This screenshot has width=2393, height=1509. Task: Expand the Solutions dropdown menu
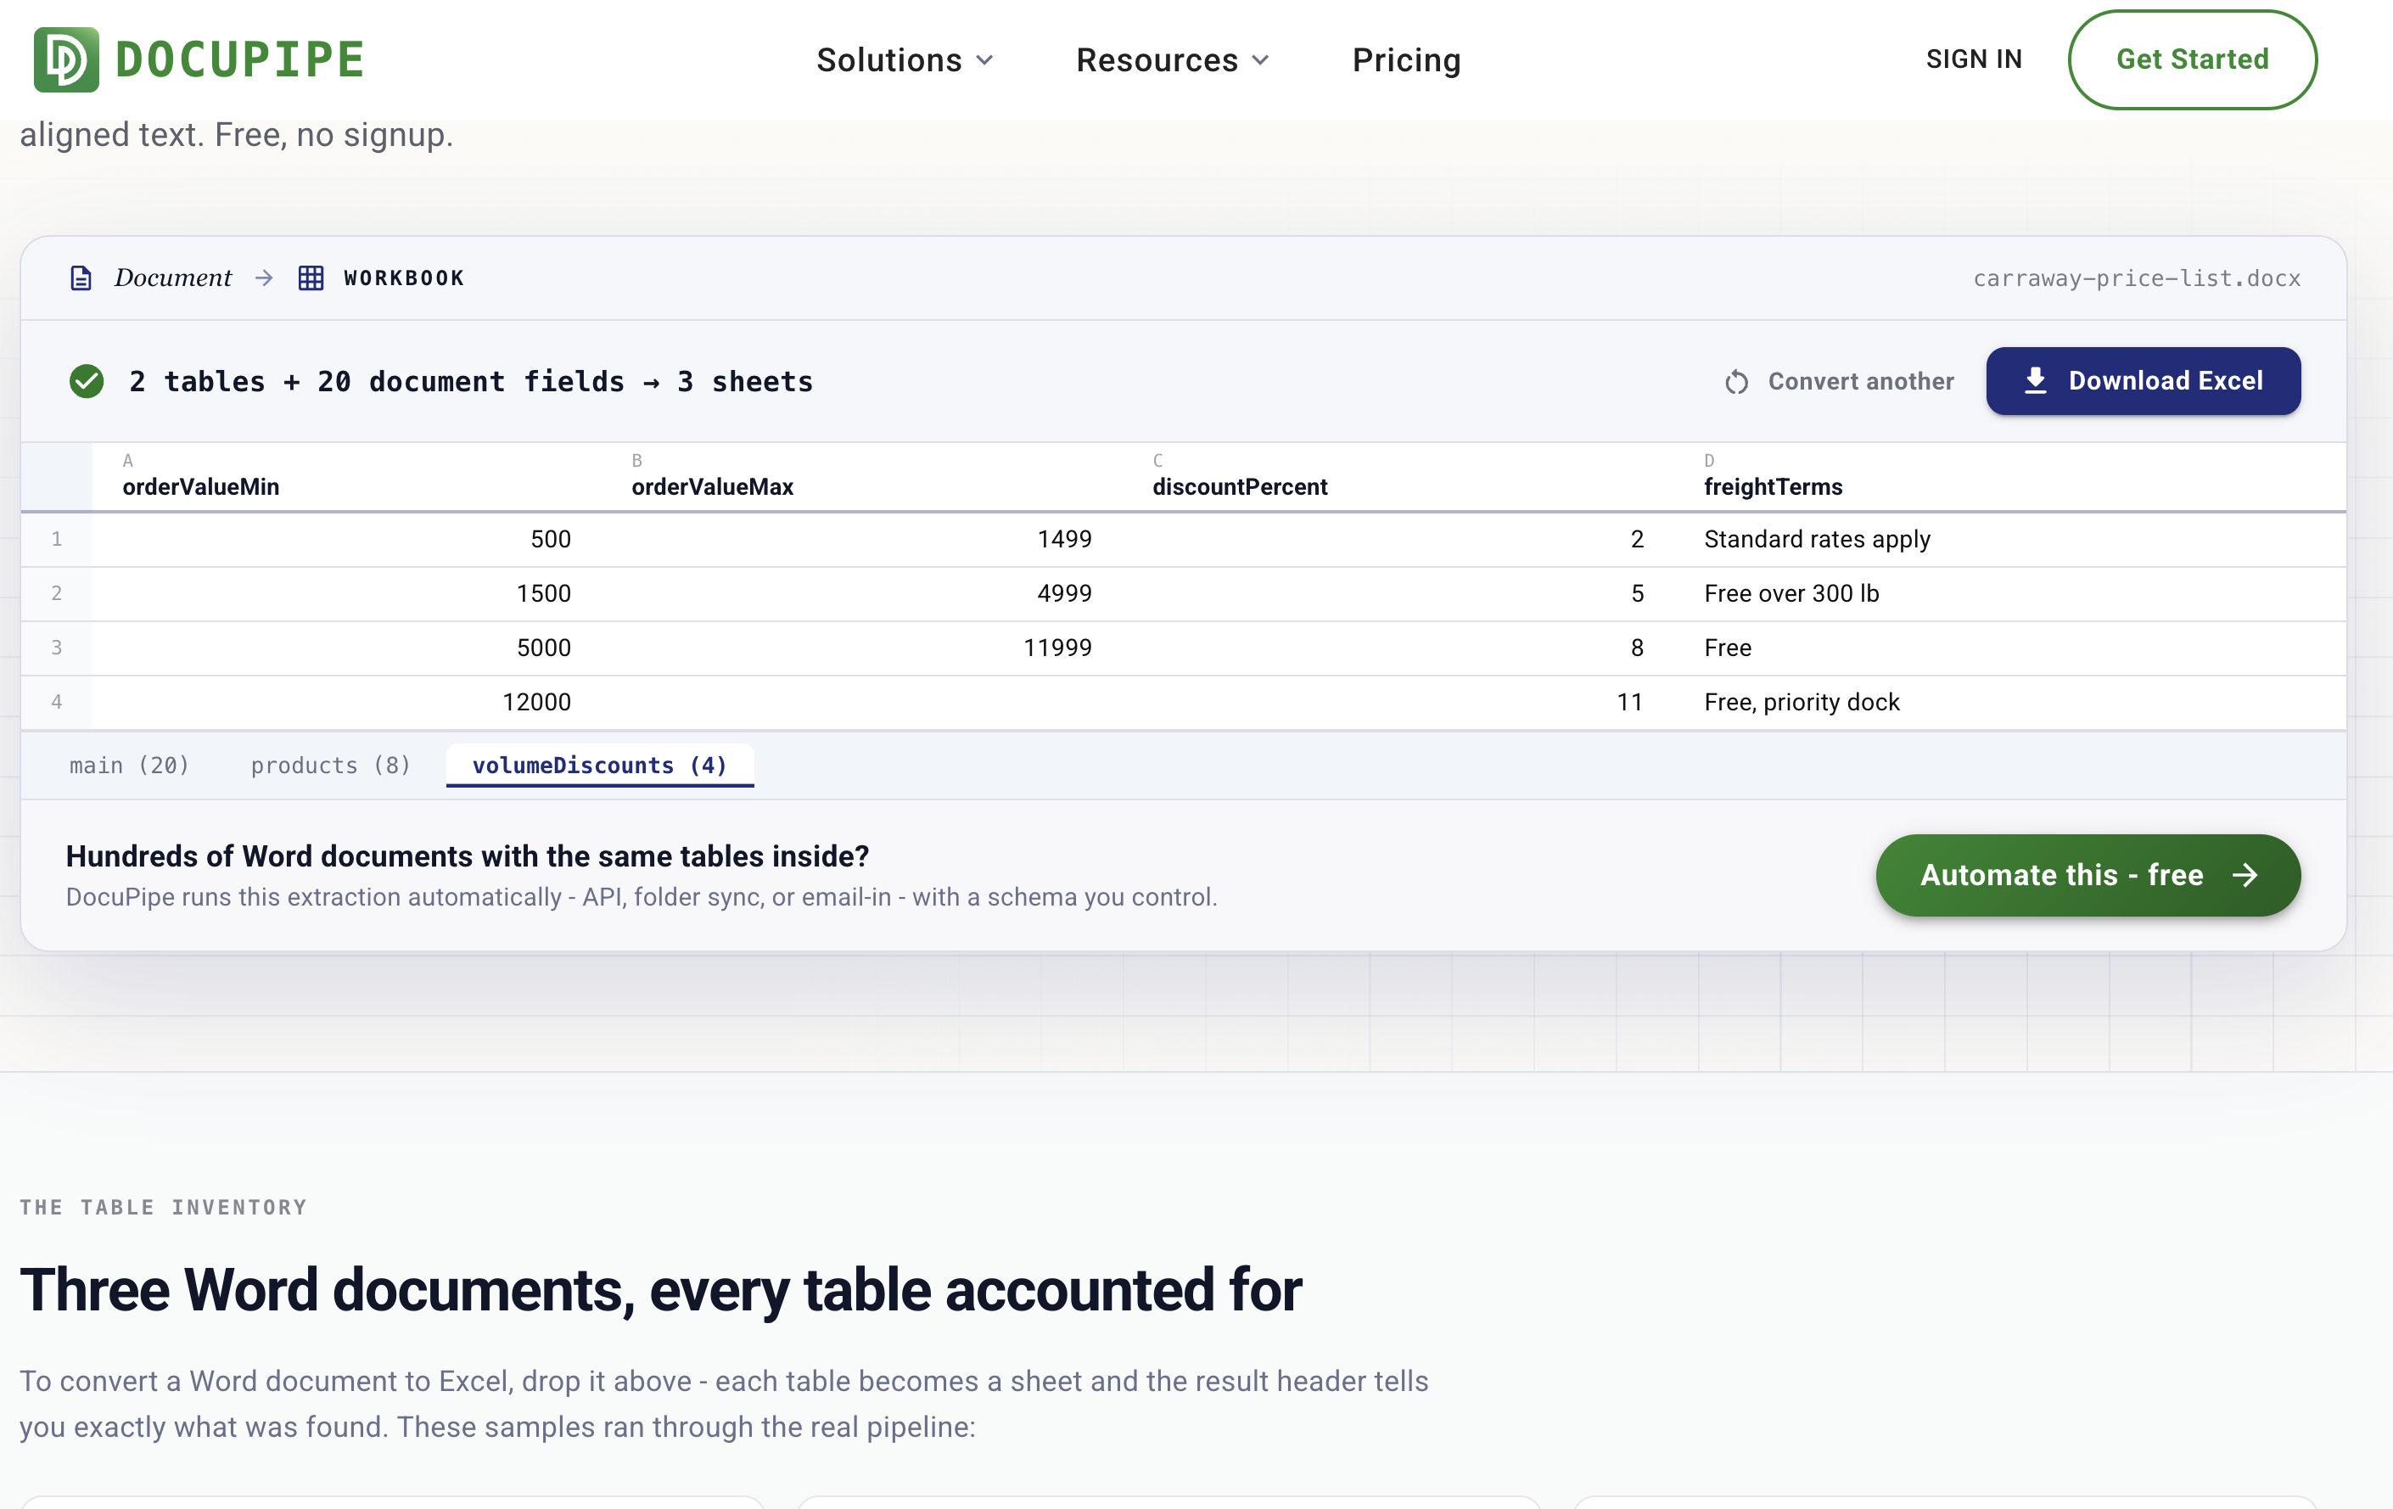click(x=905, y=59)
